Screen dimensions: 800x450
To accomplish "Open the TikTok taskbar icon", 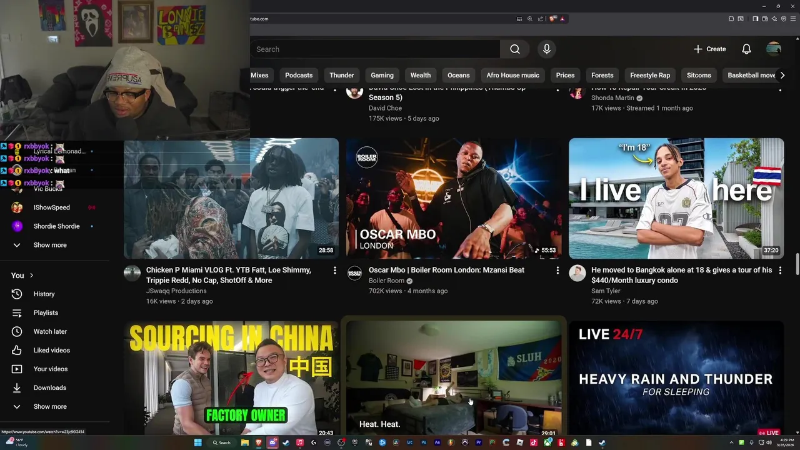I will [533, 442].
